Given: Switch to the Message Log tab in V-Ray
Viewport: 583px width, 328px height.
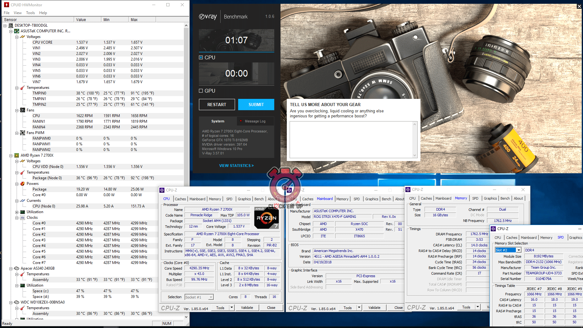Looking at the screenshot, I should click(x=255, y=121).
